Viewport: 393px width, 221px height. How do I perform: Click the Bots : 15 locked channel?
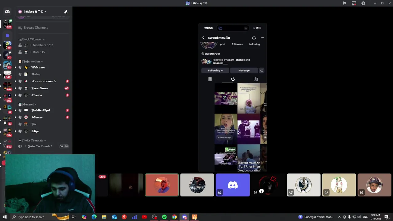[43, 52]
